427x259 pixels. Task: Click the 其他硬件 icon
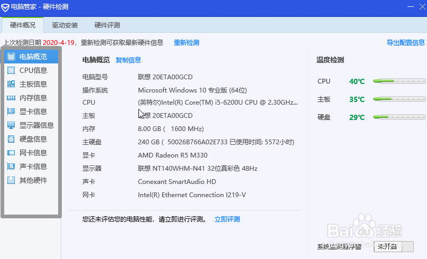(x=11, y=180)
